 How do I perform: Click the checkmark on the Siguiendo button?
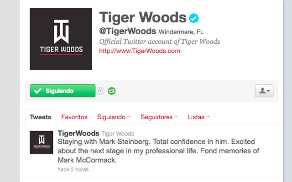click(37, 91)
